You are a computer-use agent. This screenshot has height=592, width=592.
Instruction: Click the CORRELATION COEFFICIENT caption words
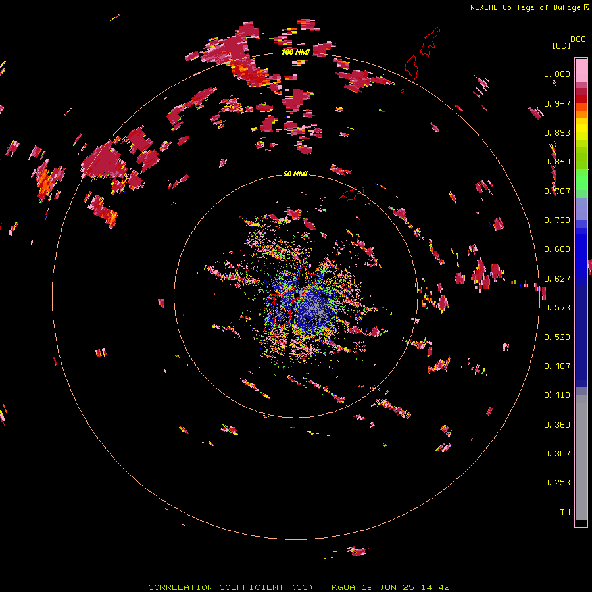216,587
